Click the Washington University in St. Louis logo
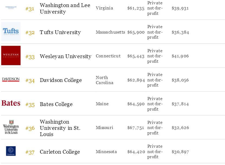The height and width of the screenshot is (165, 225). point(11,127)
